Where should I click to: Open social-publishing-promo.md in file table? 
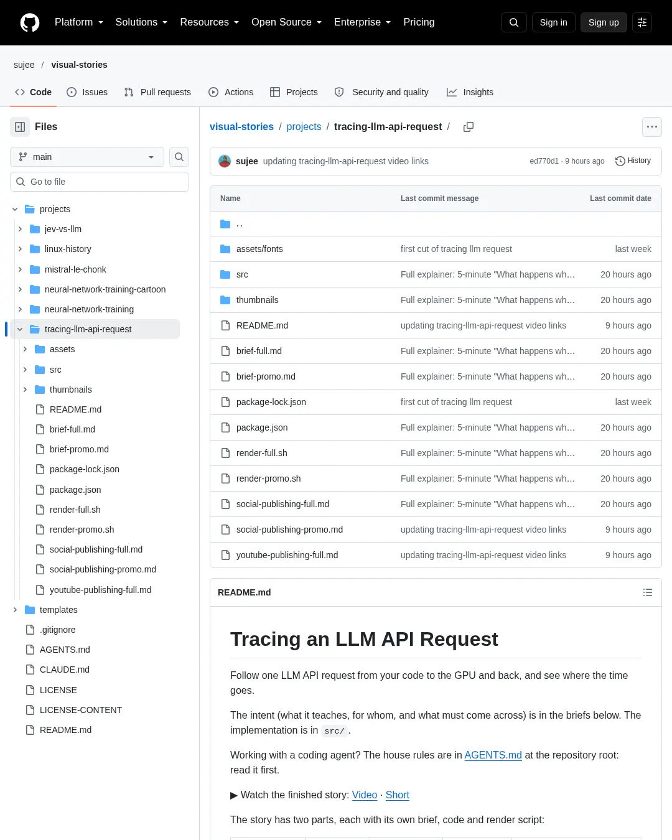(x=289, y=530)
